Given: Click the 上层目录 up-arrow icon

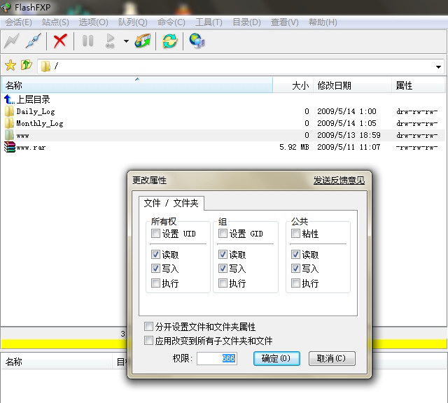Looking at the screenshot, I should pyautogui.click(x=9, y=99).
